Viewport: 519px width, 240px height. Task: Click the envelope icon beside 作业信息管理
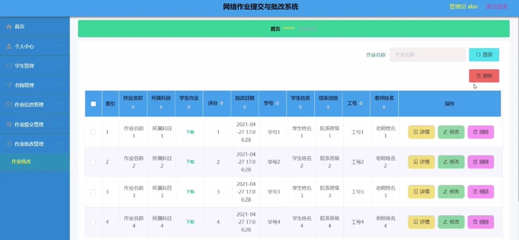(x=9, y=105)
